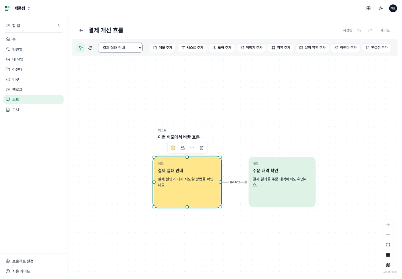
Task: Click the 연결선 추가 toolbar button
Action: (377, 48)
